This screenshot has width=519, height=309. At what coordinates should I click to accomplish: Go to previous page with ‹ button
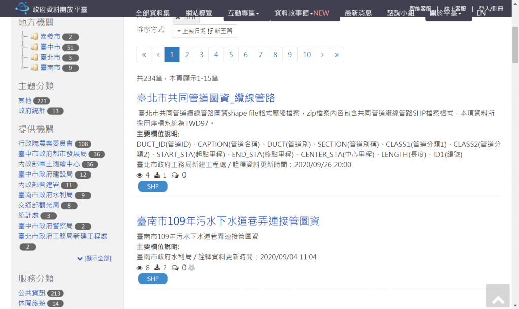(158, 55)
